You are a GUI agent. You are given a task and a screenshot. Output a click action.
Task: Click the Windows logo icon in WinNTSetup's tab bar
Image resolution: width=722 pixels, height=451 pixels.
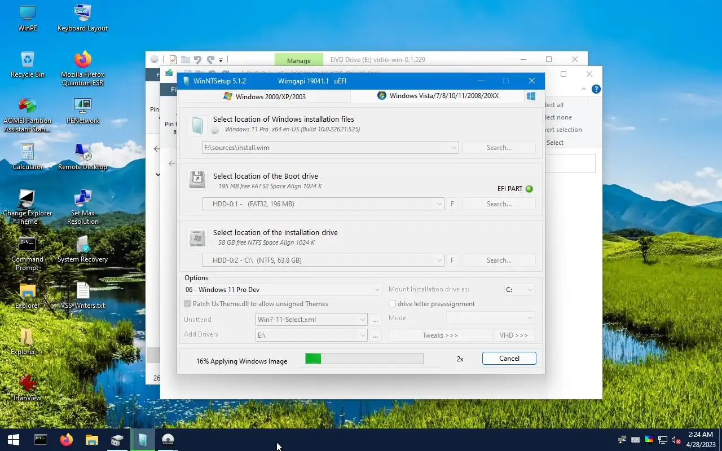click(x=531, y=96)
